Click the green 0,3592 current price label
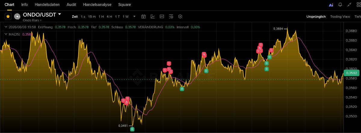 [x=351, y=73]
